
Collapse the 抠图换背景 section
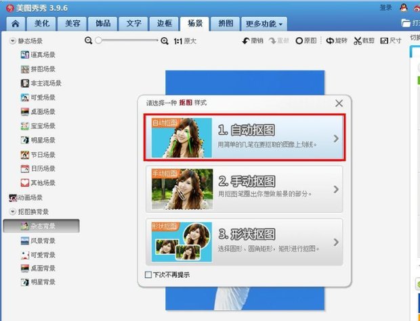pyautogui.click(x=13, y=212)
